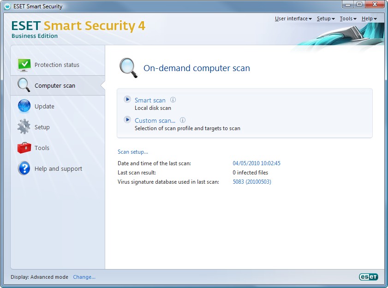Click the 'Display: Advanced mode' status text
Viewport: 388px width, 288px height.
point(39,277)
